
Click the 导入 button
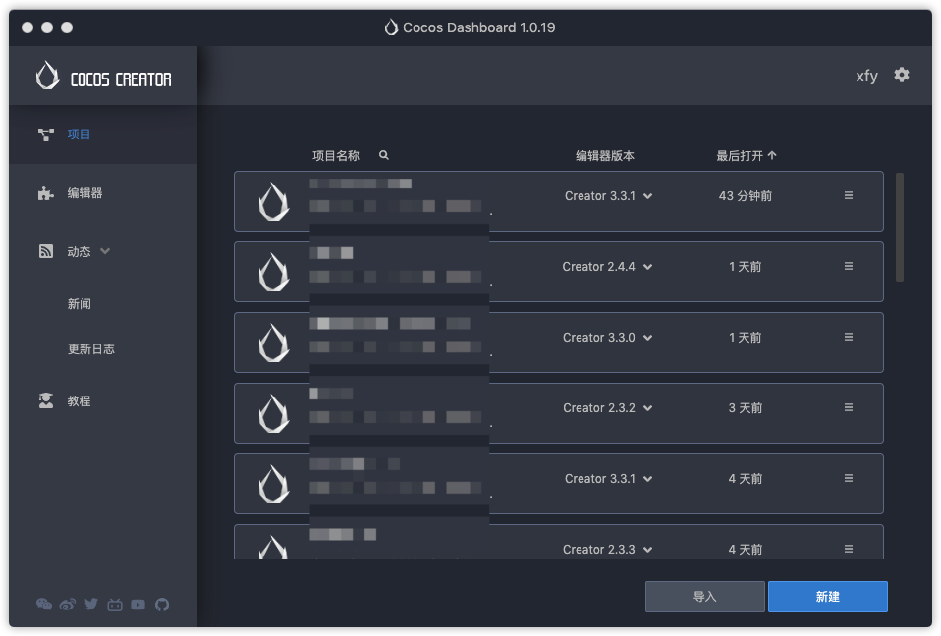click(x=705, y=597)
